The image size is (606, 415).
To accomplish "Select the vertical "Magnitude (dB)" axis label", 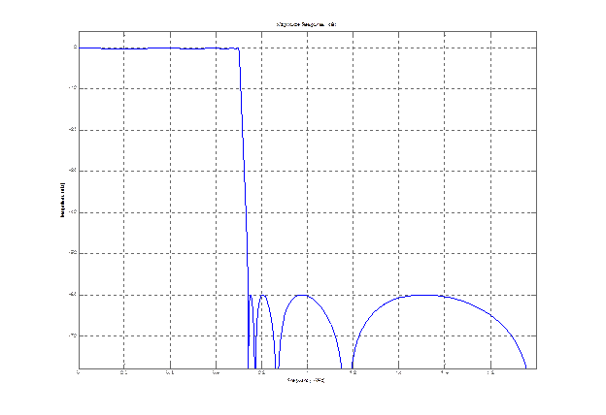I will point(62,200).
